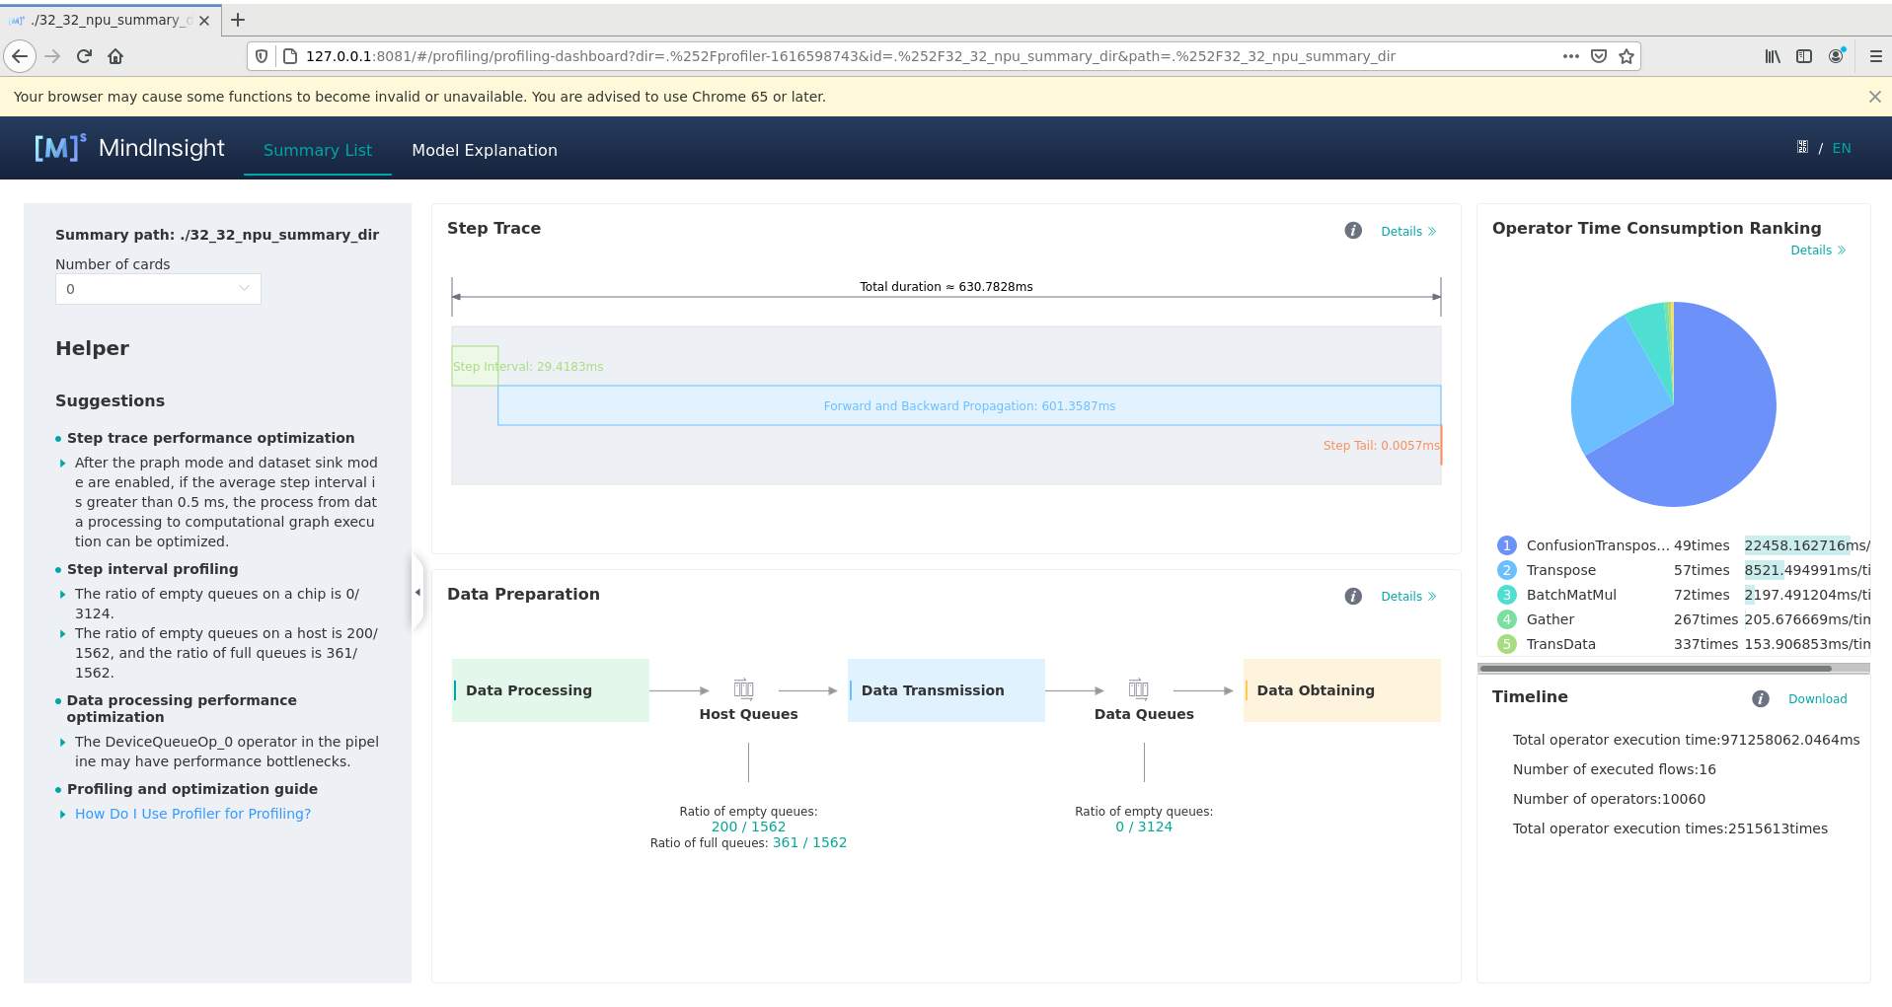The image size is (1892, 1007).
Task: Click the info icon in Data Preparation panel
Action: click(x=1352, y=596)
